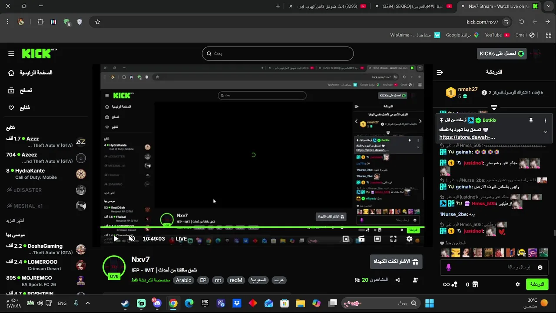
Task: Open the offline uDISASTER channel
Action: [x=46, y=190]
